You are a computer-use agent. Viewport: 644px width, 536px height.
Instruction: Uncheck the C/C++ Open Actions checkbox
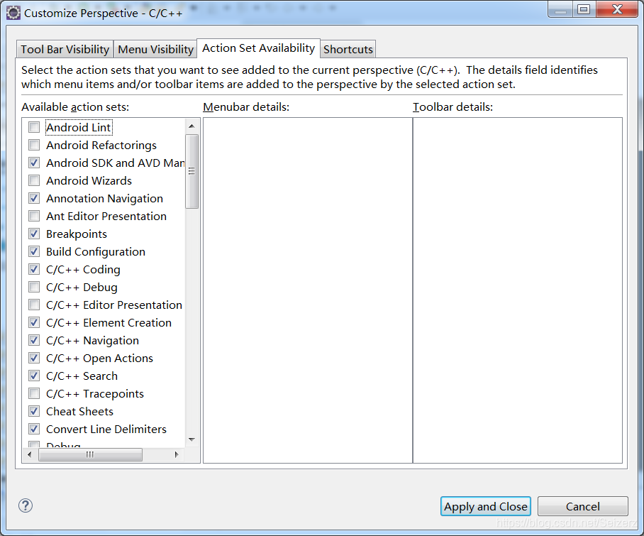point(34,358)
